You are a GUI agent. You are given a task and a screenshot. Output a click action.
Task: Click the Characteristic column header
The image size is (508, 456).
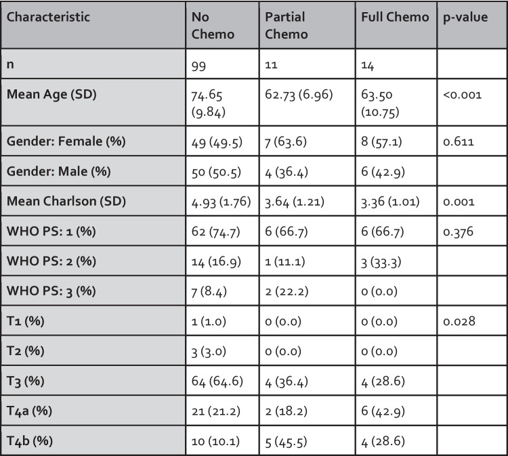coord(93,25)
